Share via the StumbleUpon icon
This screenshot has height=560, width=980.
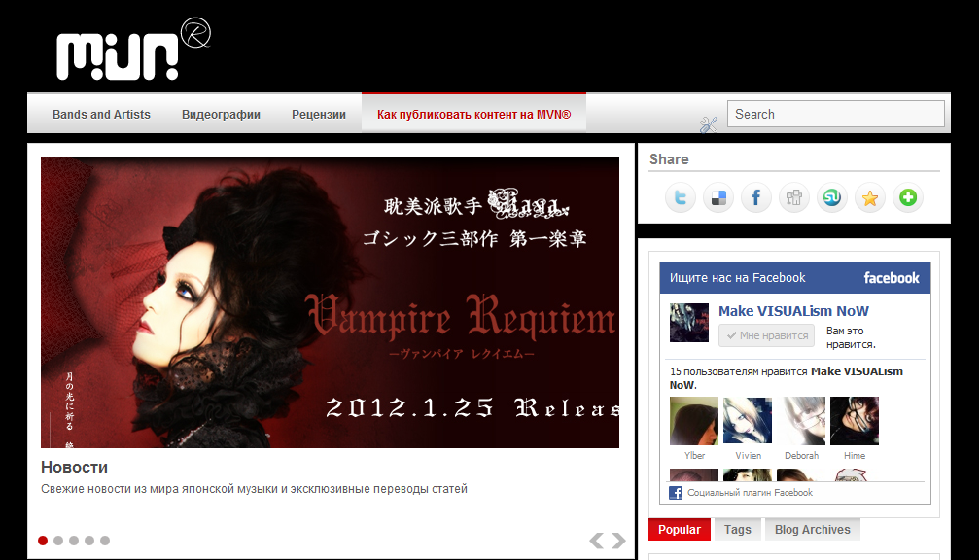(x=832, y=197)
